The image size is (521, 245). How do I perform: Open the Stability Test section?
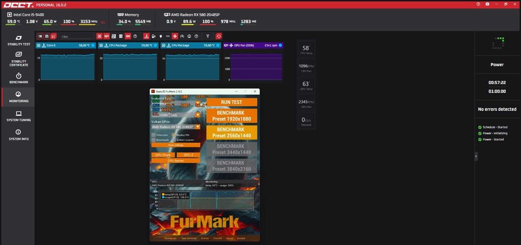click(19, 41)
